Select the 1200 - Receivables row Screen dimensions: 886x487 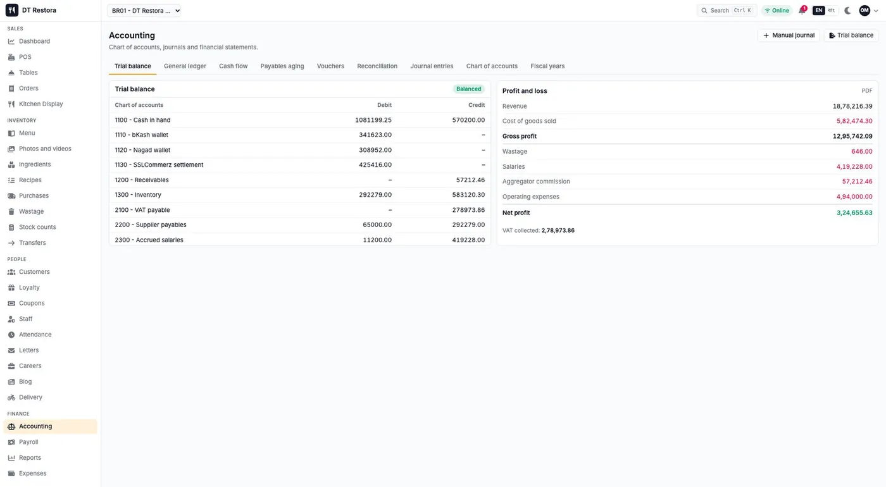(x=300, y=180)
